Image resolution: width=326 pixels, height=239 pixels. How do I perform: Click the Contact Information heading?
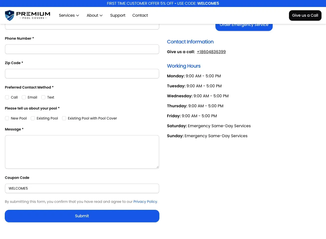click(x=190, y=42)
